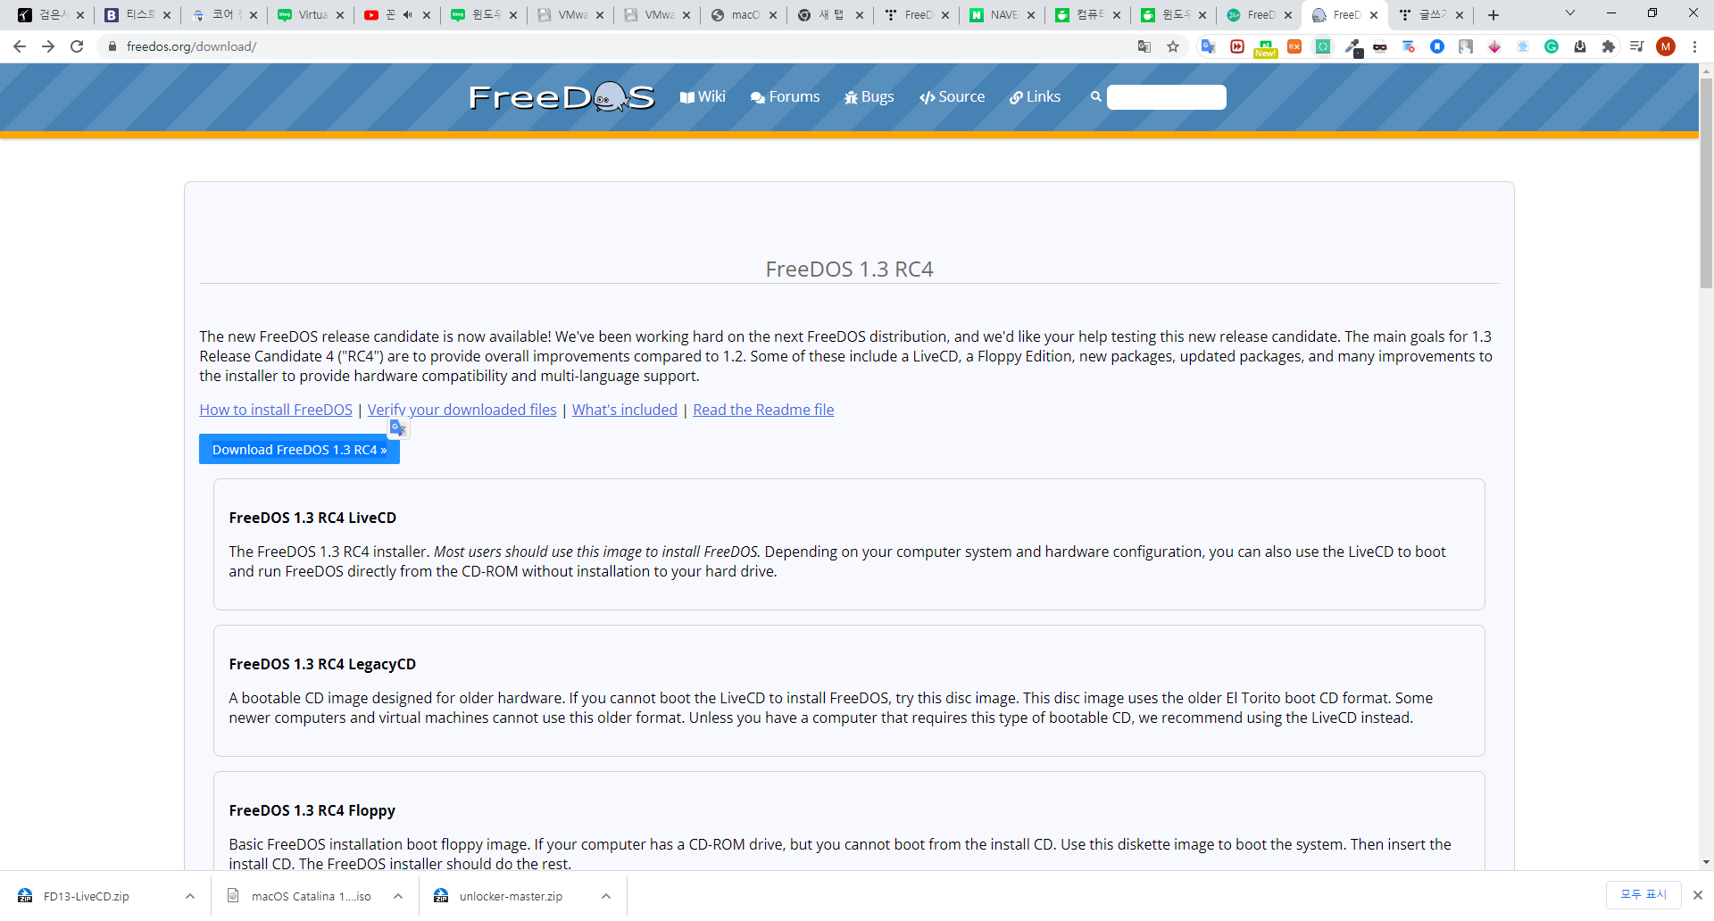Click the vertical page scrollbar thumb
Image resolution: width=1714 pixels, height=921 pixels.
coord(1706,183)
